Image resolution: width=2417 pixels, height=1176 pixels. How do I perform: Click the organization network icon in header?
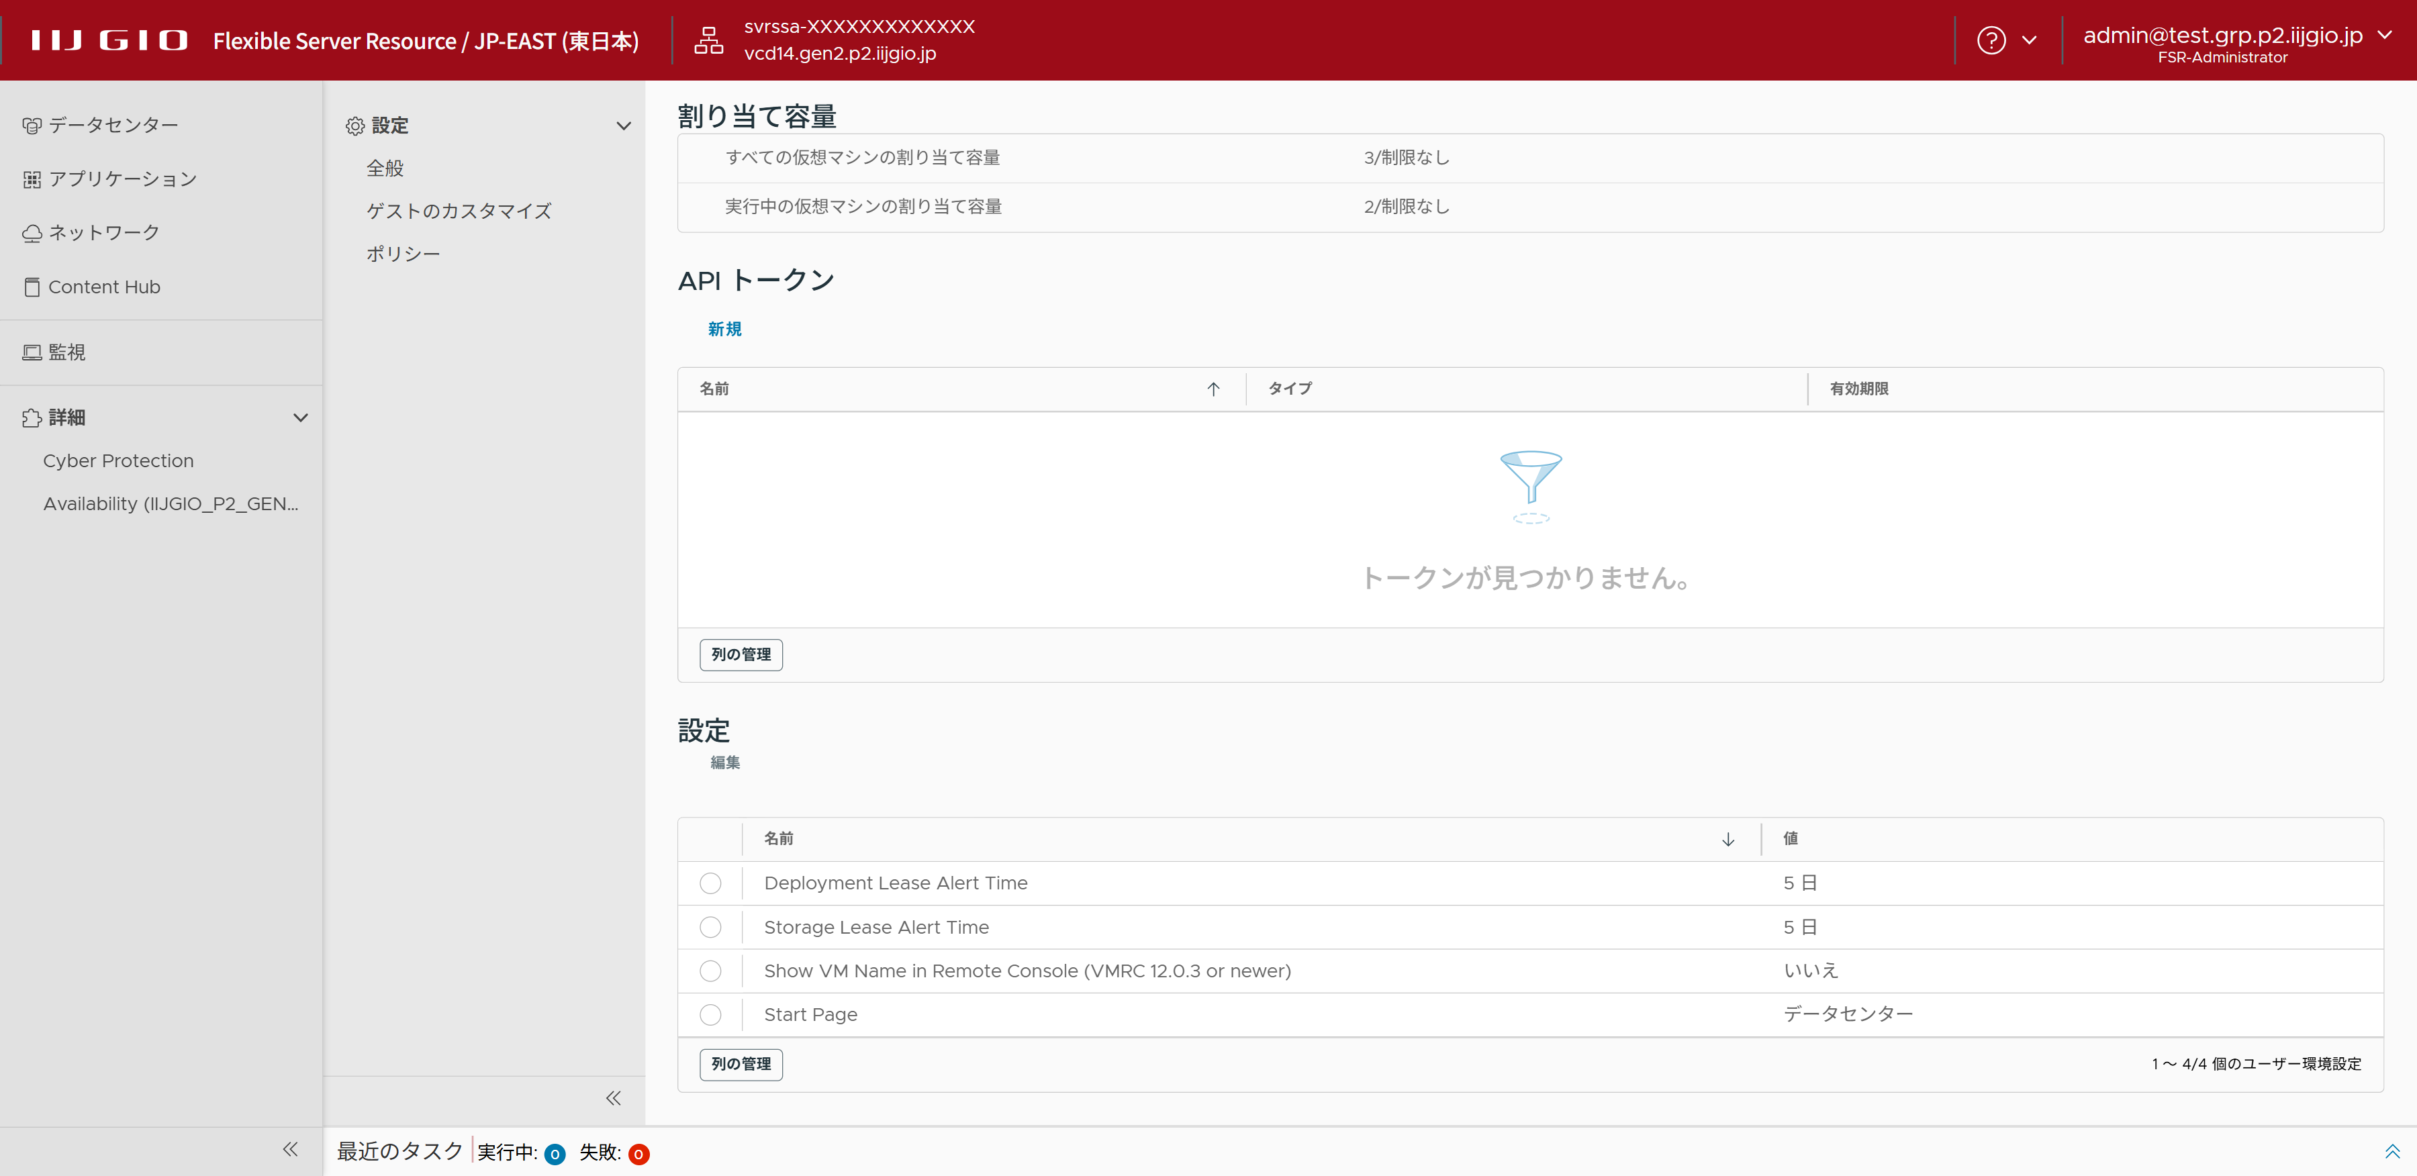tap(708, 40)
